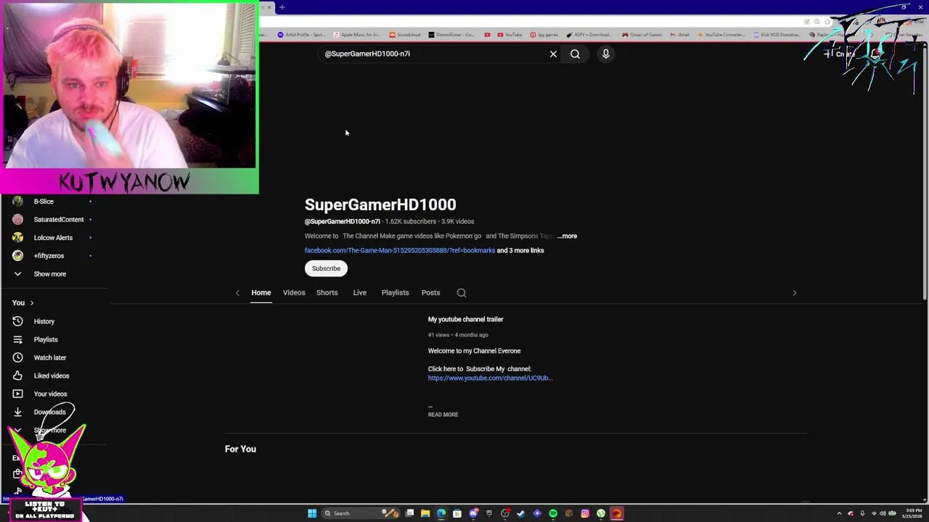
Task: Show hidden system tray icons
Action: point(839,513)
